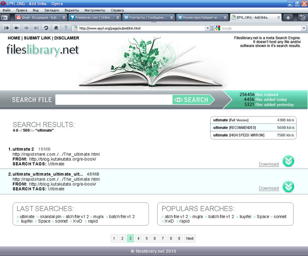Click the fileslibrary.net logo
The height and width of the screenshot is (256, 308).
point(42,49)
